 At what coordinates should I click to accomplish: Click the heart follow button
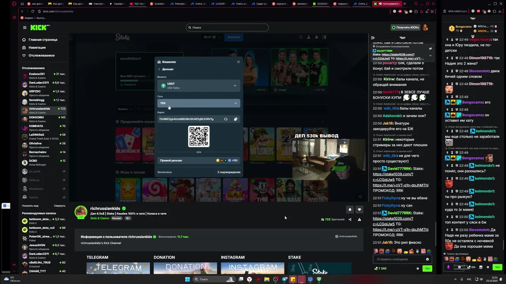tap(359, 209)
